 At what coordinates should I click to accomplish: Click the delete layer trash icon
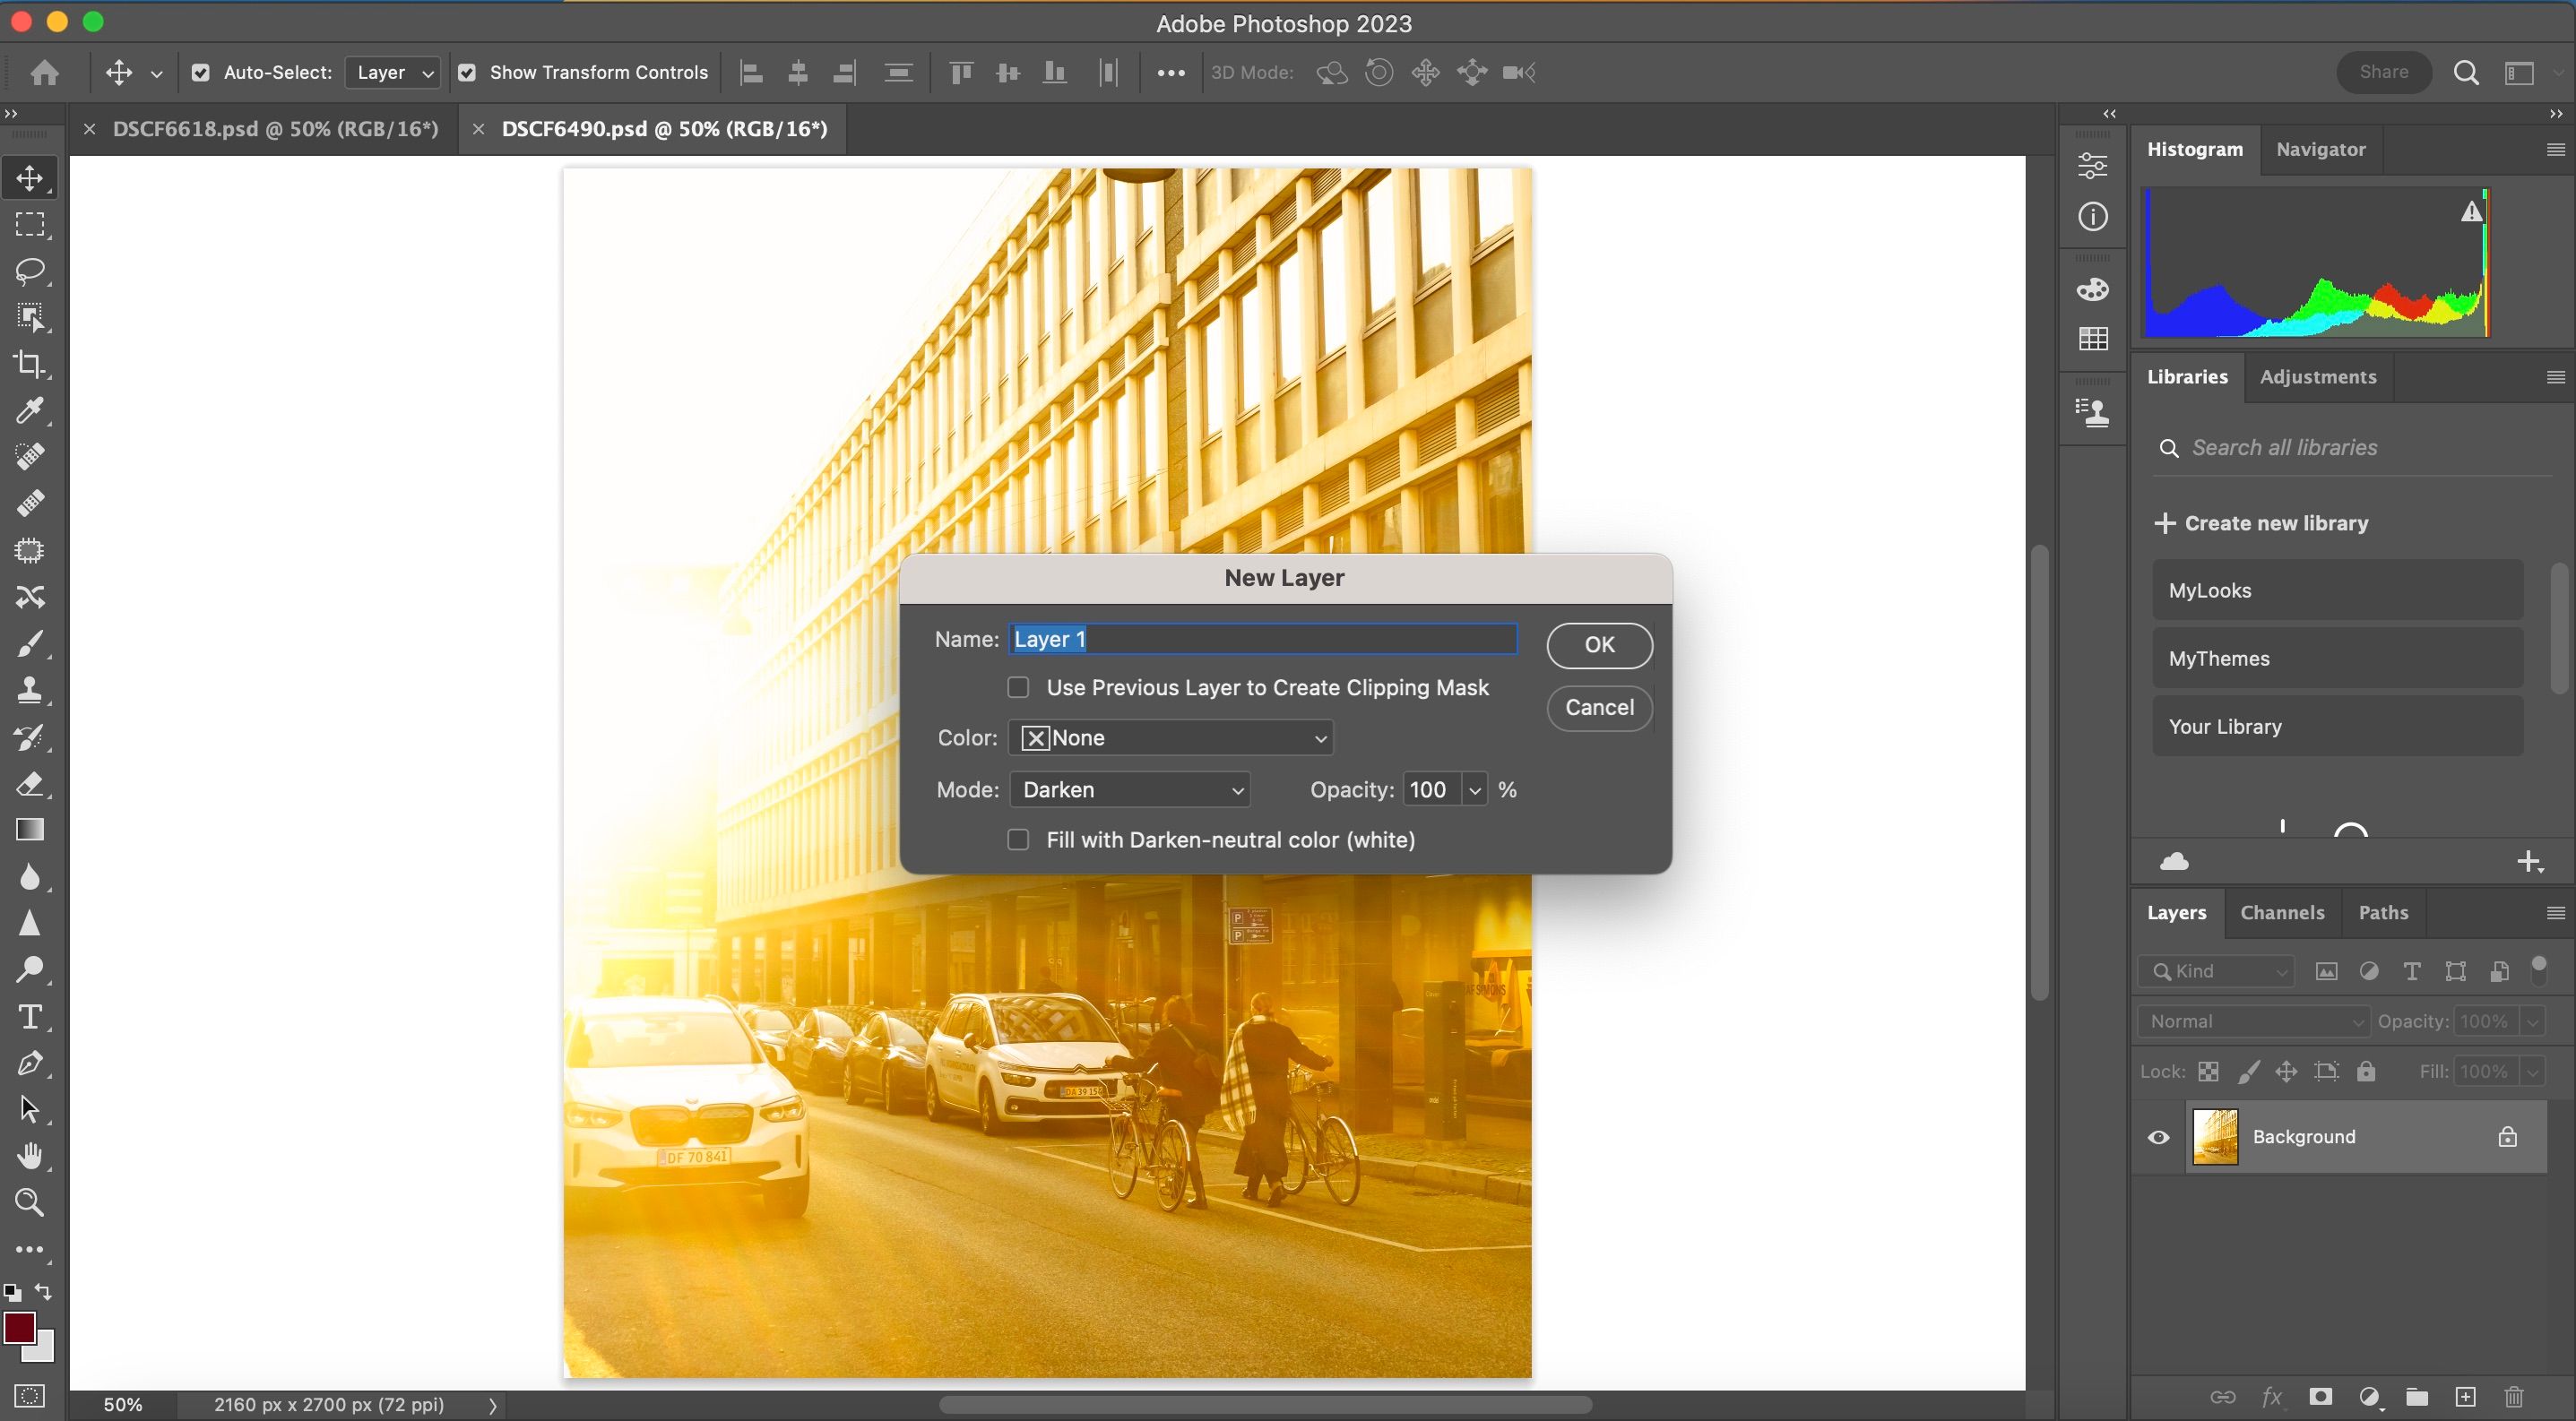pos(2514,1397)
